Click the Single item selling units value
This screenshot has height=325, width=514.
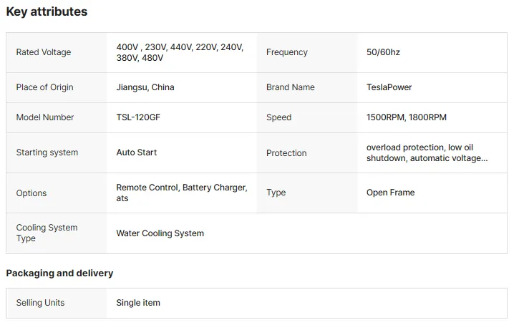[138, 303]
